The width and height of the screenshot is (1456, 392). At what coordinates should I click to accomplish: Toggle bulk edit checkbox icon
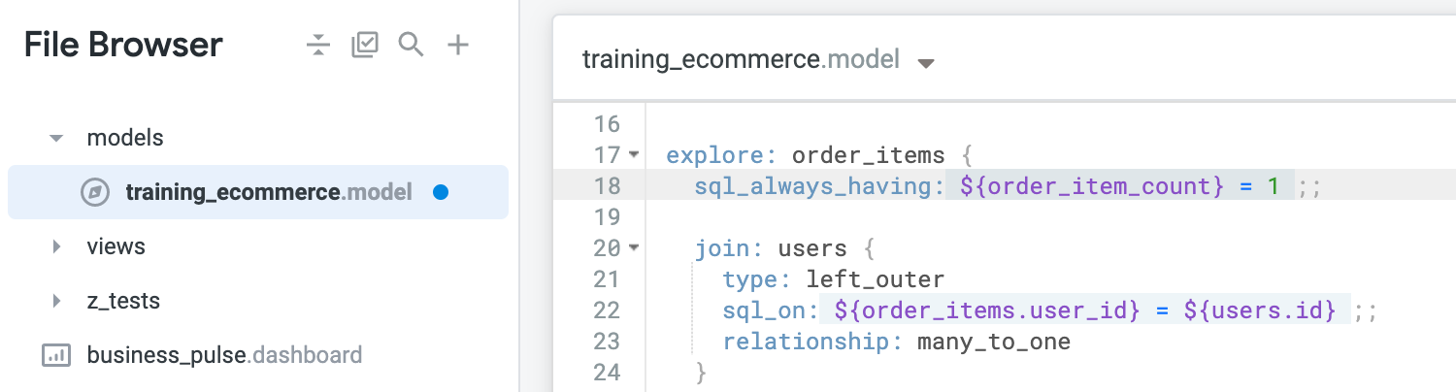[x=364, y=45]
